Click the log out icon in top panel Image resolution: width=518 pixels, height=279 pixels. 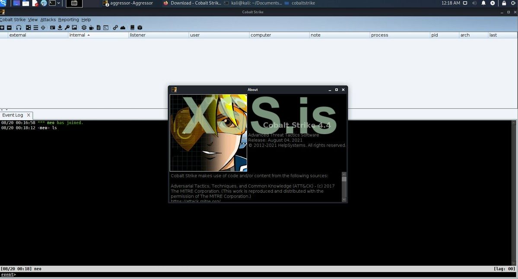tap(513, 3)
